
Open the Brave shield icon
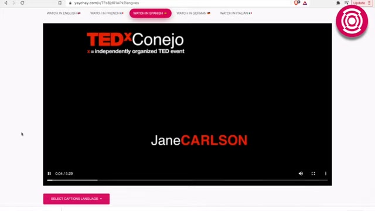tap(296, 3)
